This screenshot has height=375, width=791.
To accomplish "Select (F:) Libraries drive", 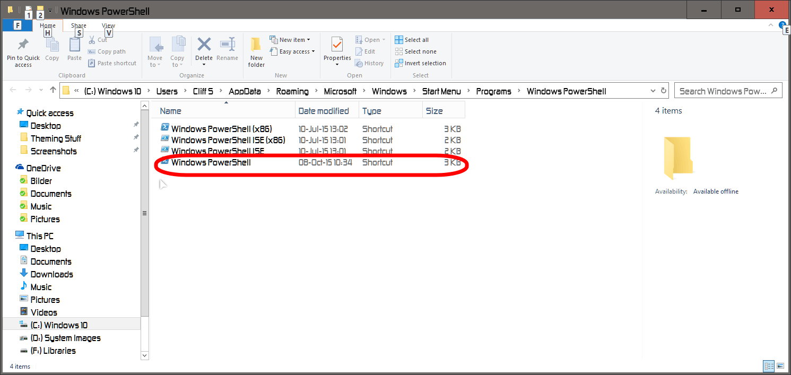I will 53,351.
